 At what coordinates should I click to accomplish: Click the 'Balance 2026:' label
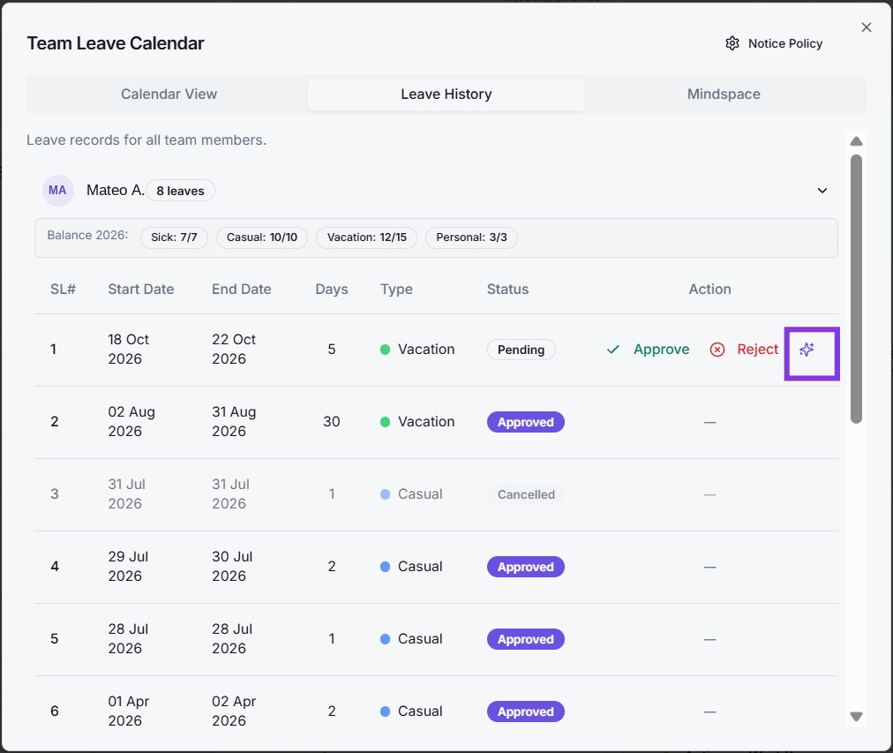tap(87, 235)
